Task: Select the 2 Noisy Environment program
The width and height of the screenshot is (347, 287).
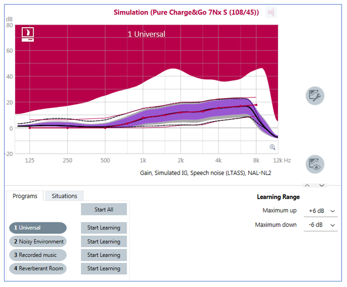Action: pos(38,242)
